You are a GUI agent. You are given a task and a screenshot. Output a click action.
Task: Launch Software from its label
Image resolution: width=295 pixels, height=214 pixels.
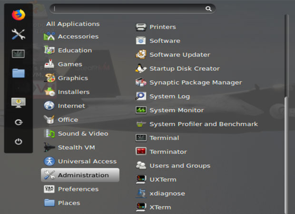click(x=165, y=41)
